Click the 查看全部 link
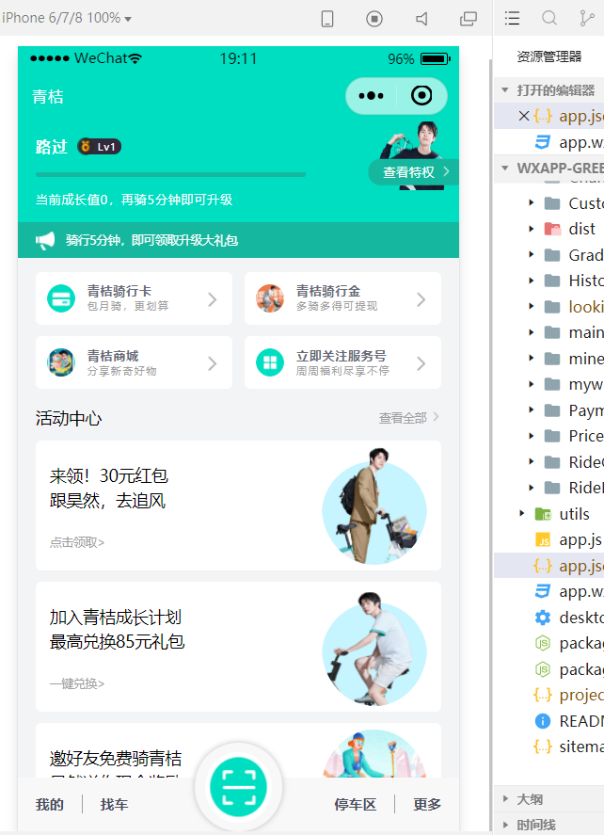Viewport: 604px width, 835px height. [408, 418]
